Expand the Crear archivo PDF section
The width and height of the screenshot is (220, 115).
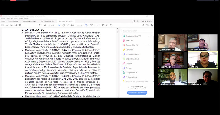point(150,45)
